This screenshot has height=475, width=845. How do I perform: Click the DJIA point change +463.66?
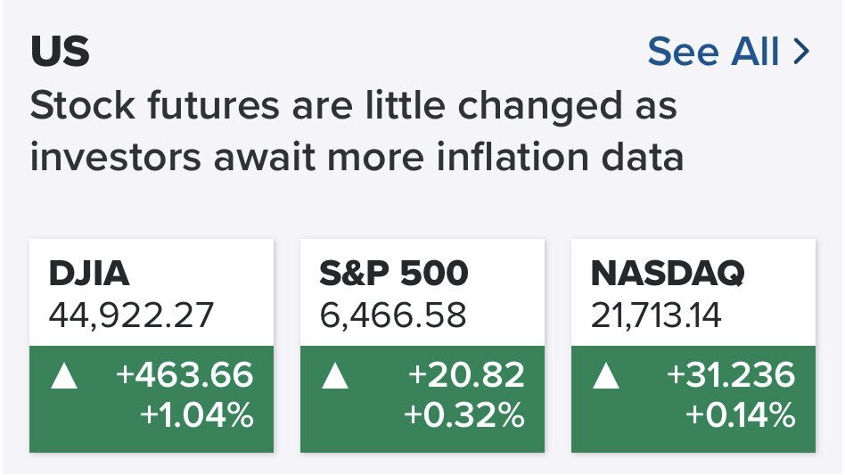pyautogui.click(x=184, y=375)
